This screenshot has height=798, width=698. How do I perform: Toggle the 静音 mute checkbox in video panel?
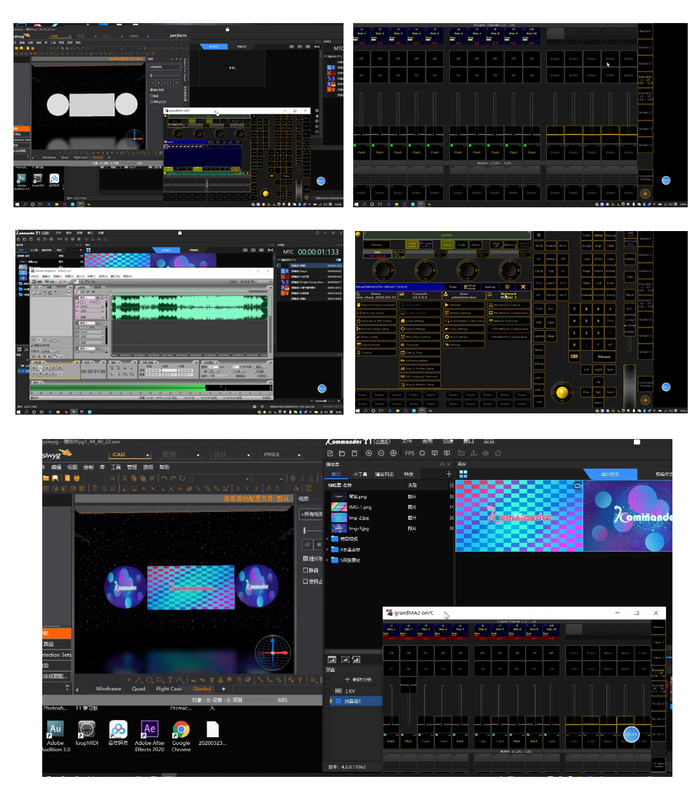[x=305, y=570]
